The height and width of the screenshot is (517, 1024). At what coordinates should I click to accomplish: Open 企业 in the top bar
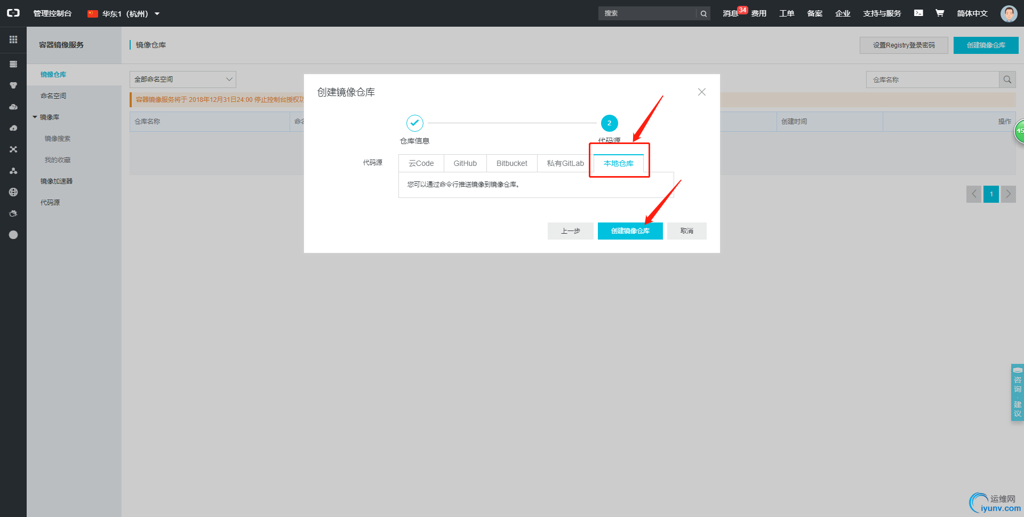point(843,13)
